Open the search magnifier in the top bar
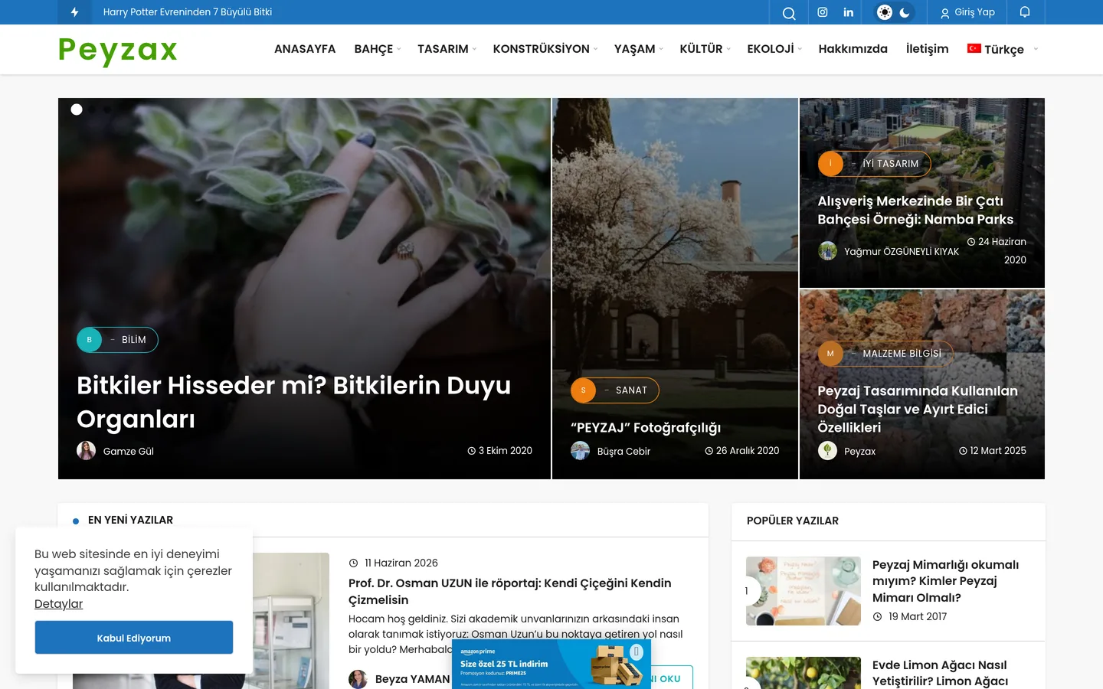Screen dimensions: 1103x689 tap(789, 12)
